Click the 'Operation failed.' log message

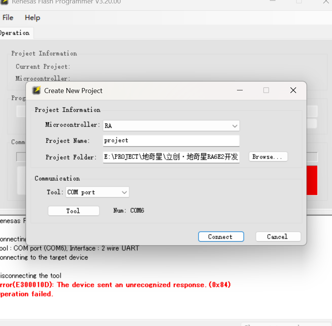(27, 294)
